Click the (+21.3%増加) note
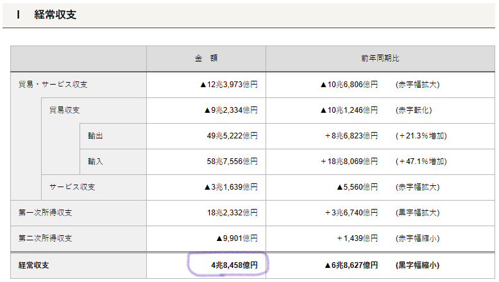The height and width of the screenshot is (282, 499). pyautogui.click(x=421, y=136)
